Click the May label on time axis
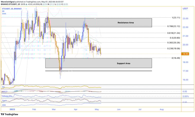Screen dimensions: 195x117 point(97,109)
